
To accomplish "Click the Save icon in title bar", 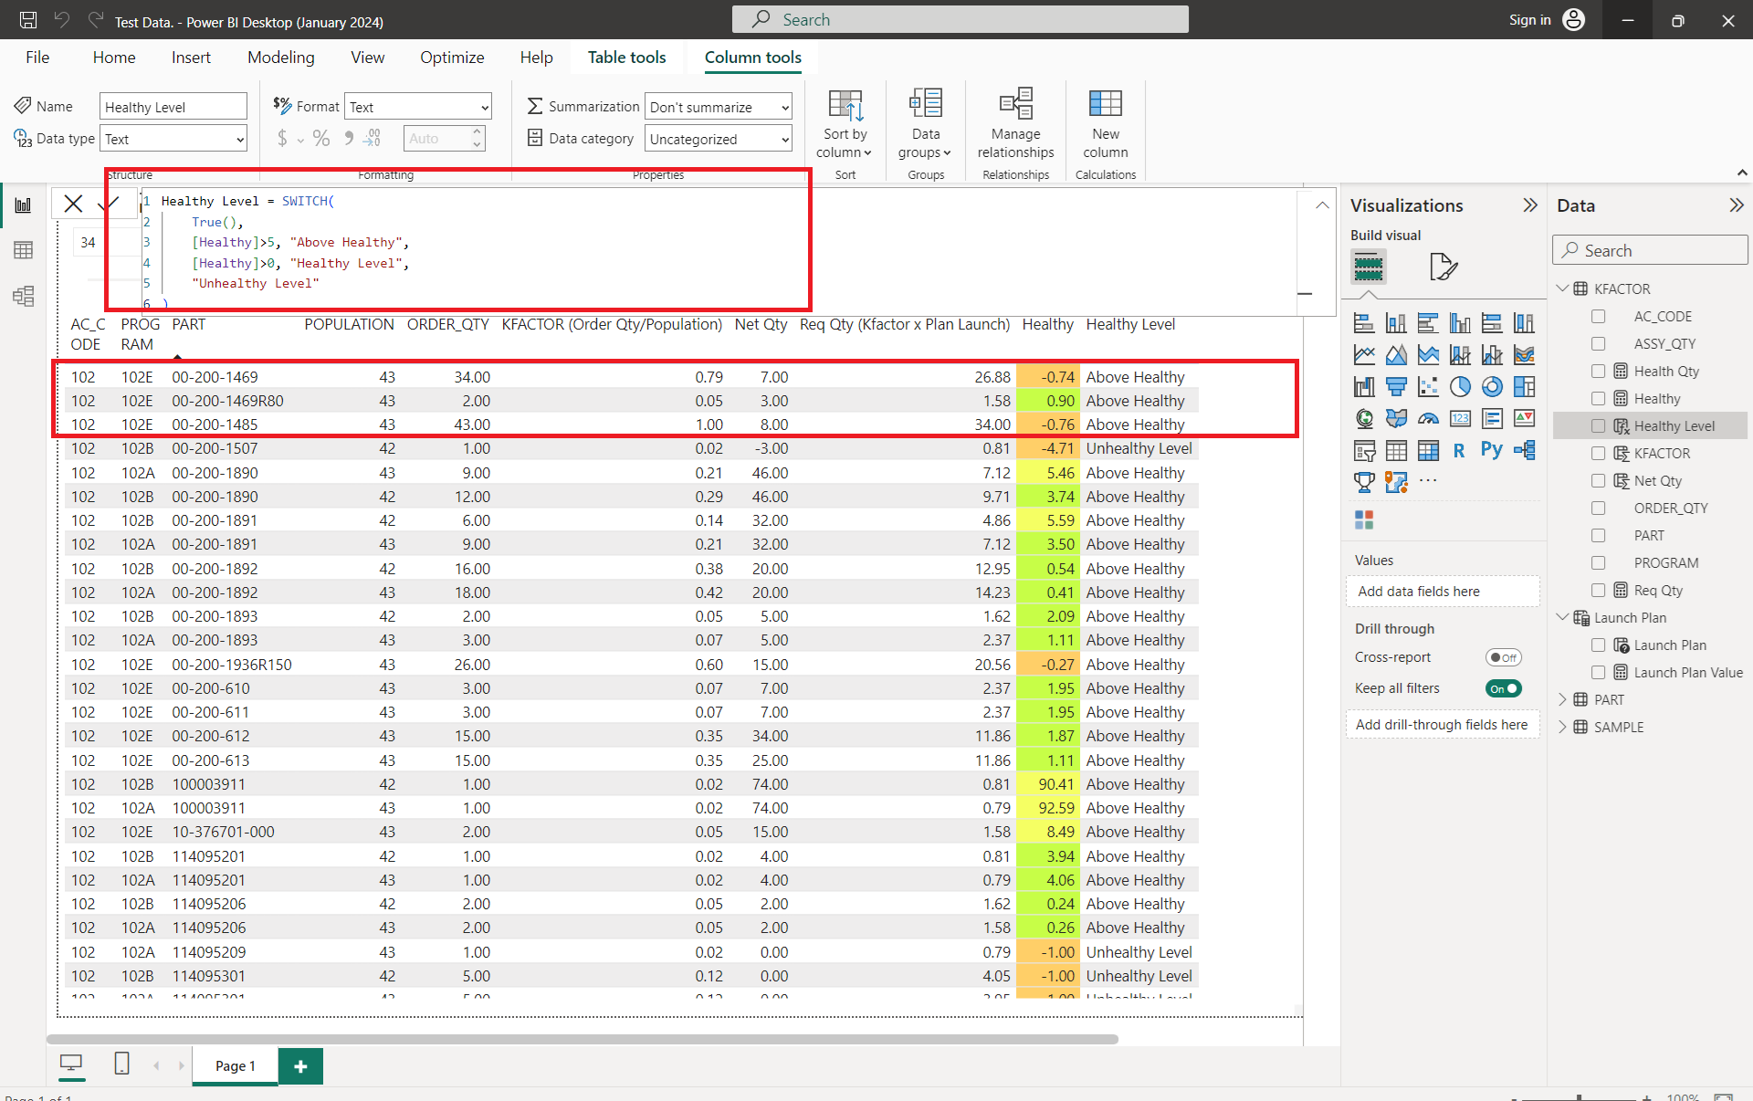I will coord(28,20).
